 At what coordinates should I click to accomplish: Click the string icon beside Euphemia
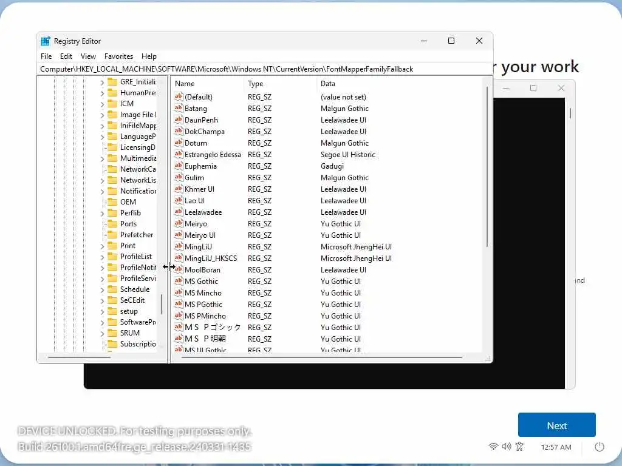click(x=179, y=165)
